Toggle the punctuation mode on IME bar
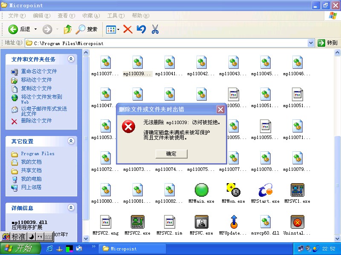341x255 pixels. pyautogui.click(x=39, y=237)
